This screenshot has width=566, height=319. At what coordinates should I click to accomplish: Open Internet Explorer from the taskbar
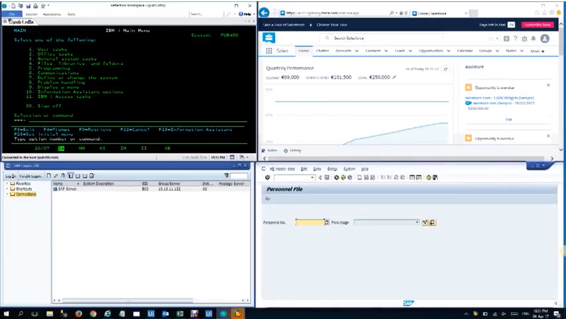108,314
